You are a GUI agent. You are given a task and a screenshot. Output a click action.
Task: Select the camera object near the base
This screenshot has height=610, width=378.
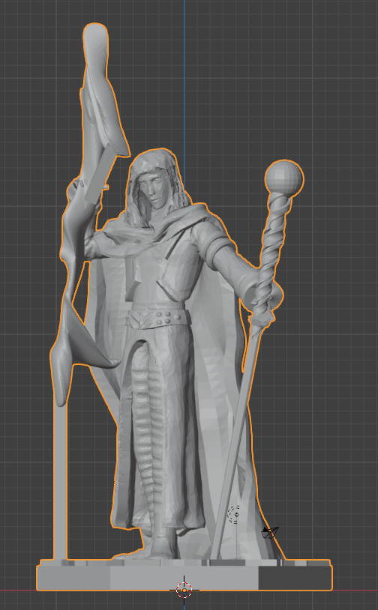[270, 532]
